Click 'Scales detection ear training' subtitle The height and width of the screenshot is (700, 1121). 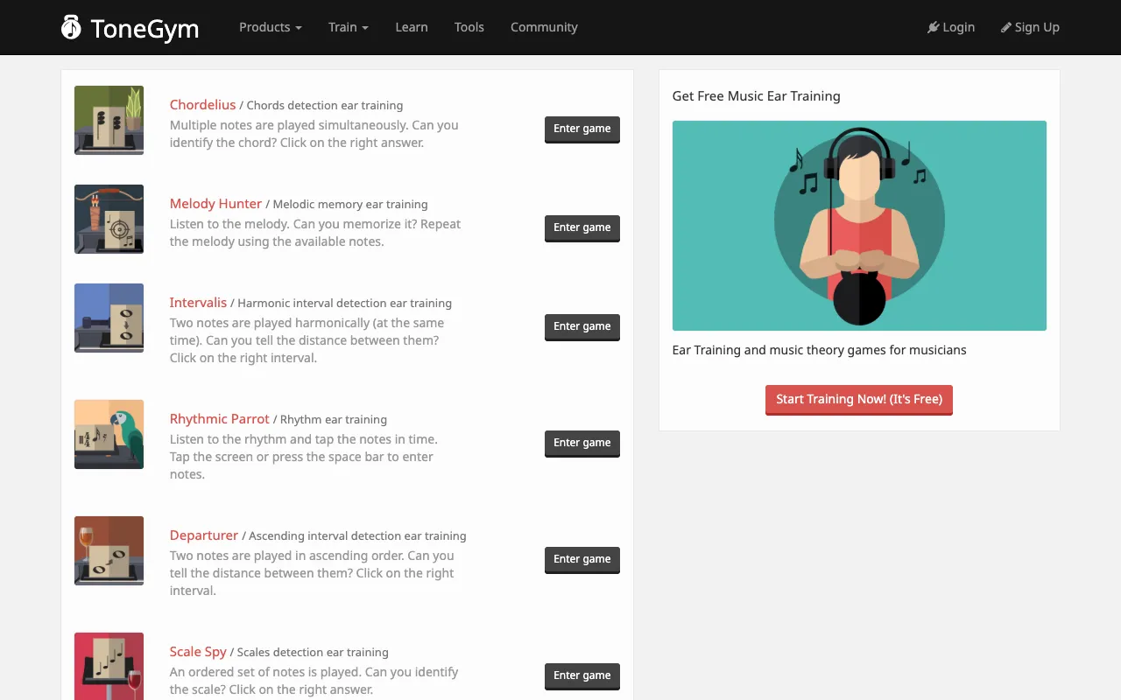tap(313, 653)
